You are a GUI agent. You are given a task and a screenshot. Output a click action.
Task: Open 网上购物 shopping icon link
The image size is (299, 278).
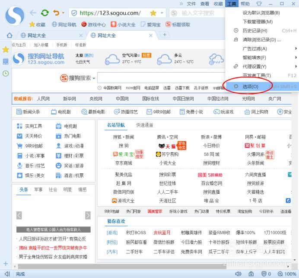pos(256,112)
